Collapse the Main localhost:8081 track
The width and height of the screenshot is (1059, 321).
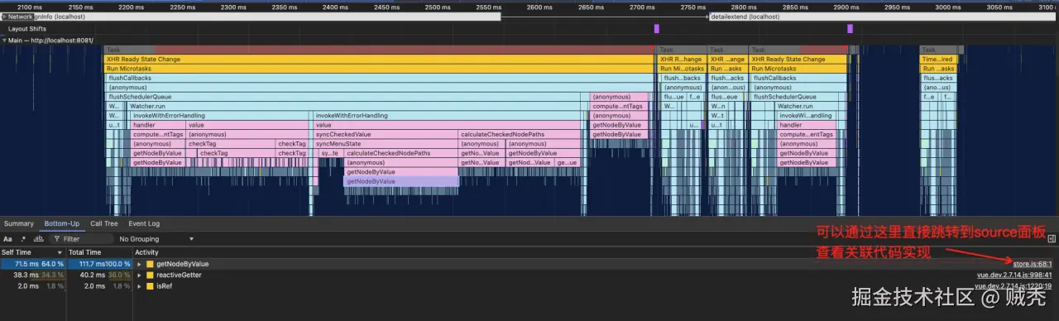click(4, 40)
